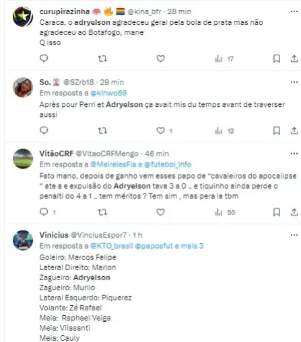View analytics showing 17 views
The width and height of the screenshot is (301, 342).
(x=224, y=59)
